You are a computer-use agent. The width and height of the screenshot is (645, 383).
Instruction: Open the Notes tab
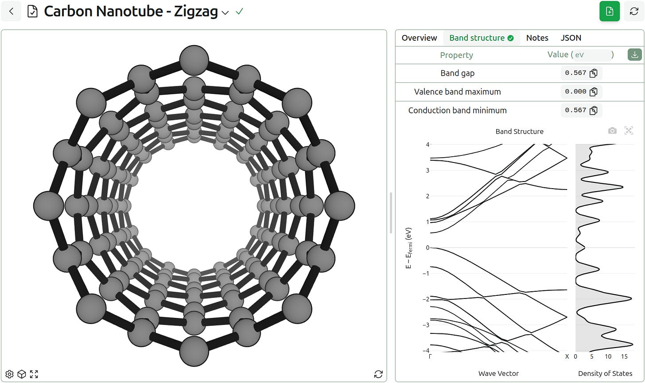coord(537,38)
